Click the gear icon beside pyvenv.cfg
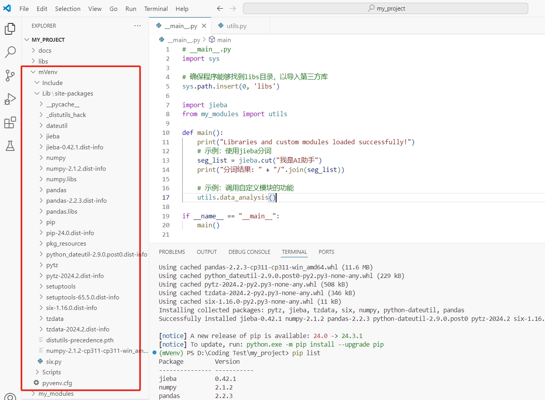This screenshot has width=545, height=400. pyautogui.click(x=36, y=383)
